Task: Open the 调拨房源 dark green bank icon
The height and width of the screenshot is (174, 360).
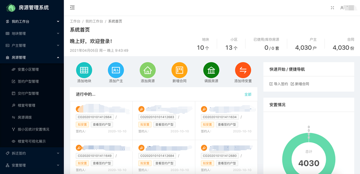Action: point(211,70)
